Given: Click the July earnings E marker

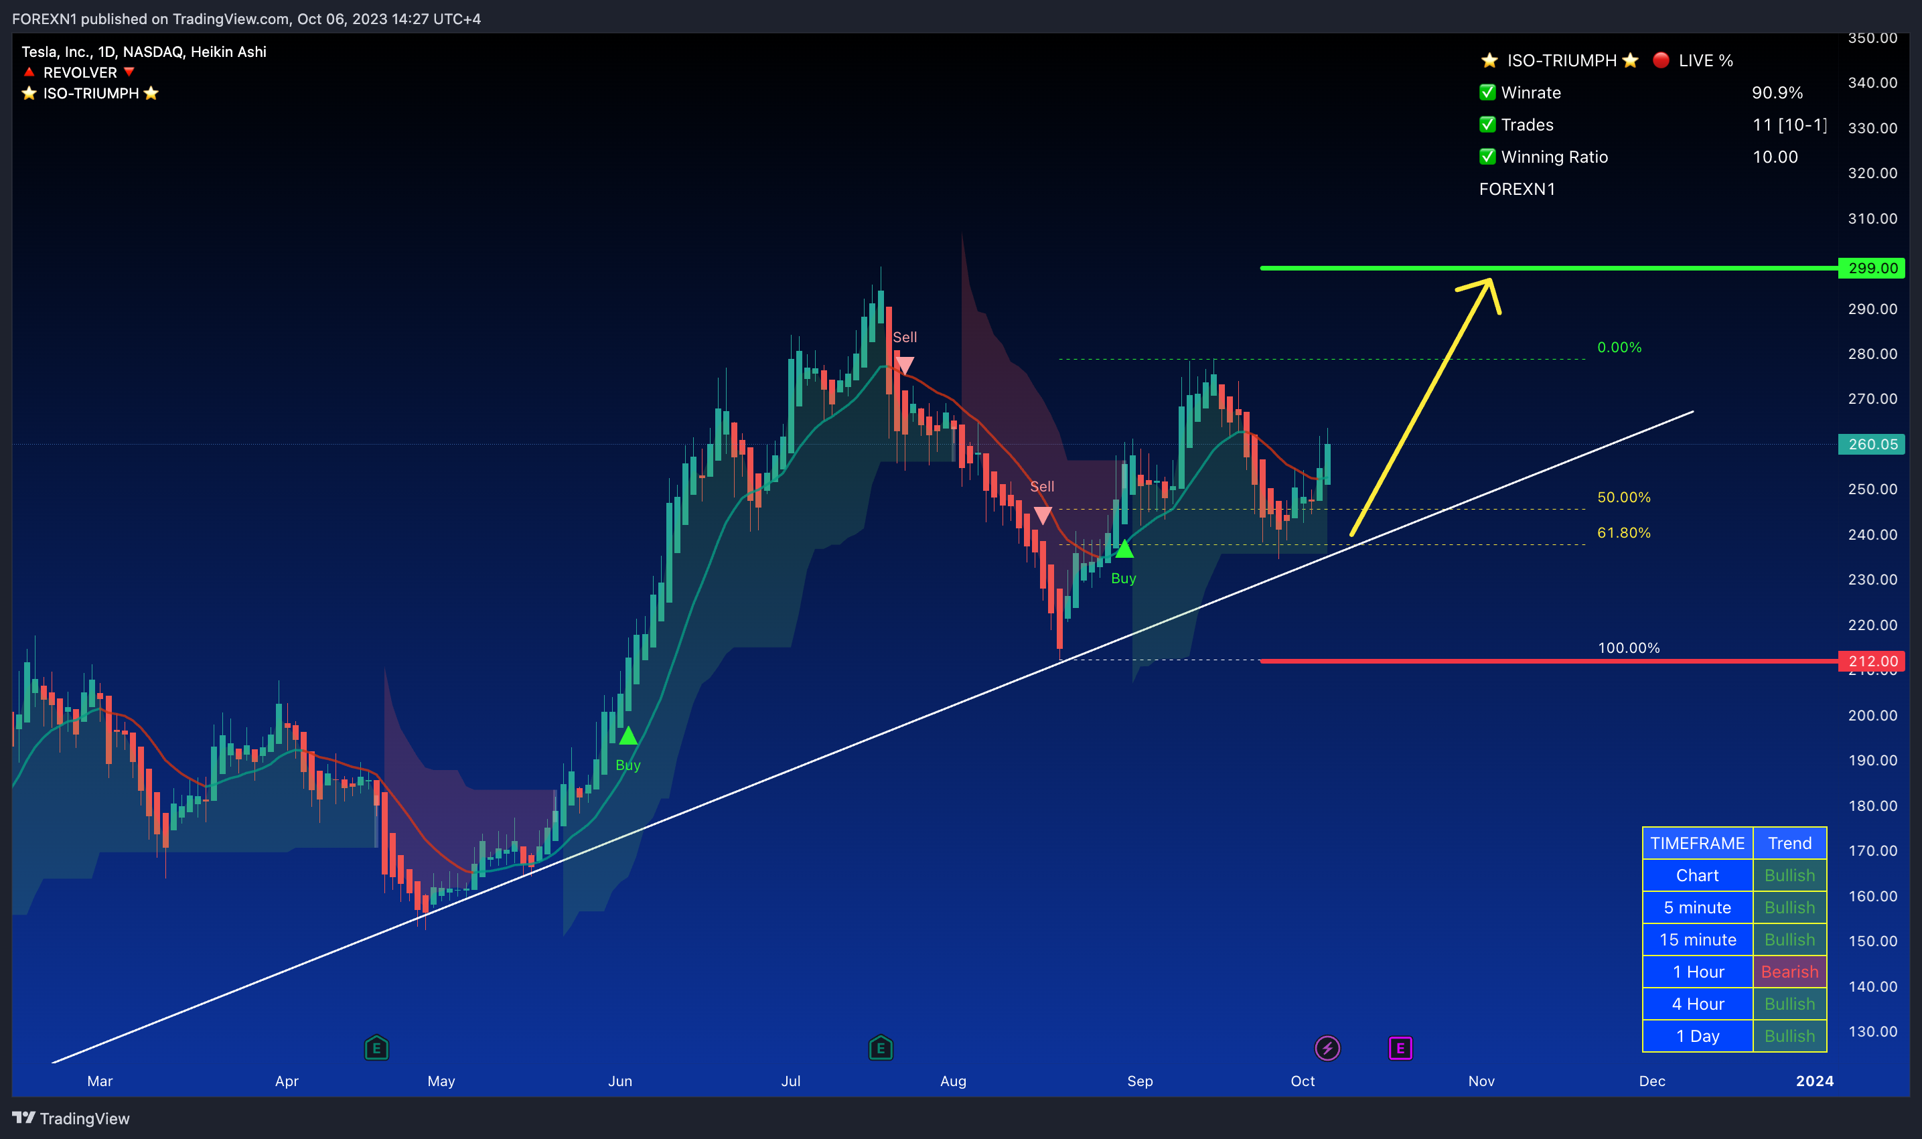Looking at the screenshot, I should click(881, 1048).
